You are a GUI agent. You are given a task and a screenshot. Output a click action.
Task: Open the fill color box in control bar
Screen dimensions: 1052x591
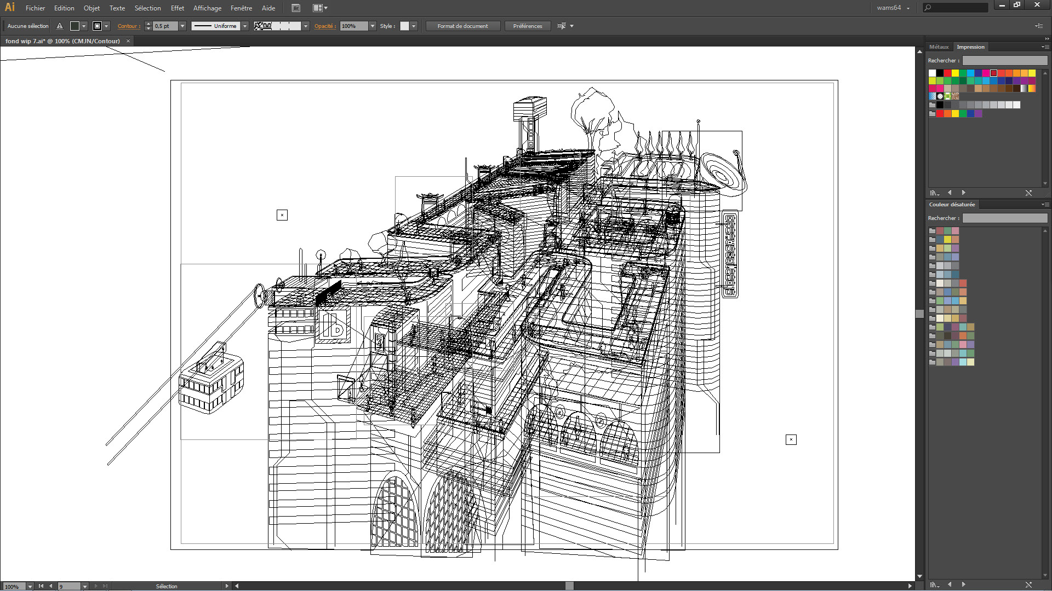[75, 26]
